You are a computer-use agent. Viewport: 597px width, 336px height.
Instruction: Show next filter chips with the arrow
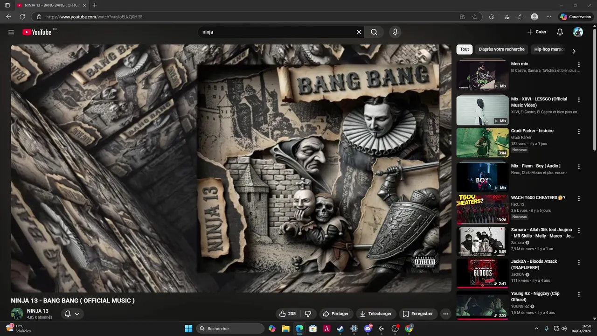pyautogui.click(x=574, y=51)
